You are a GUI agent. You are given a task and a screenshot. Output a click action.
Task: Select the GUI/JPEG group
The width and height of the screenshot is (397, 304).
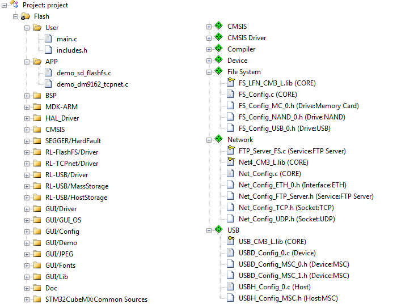[59, 254]
